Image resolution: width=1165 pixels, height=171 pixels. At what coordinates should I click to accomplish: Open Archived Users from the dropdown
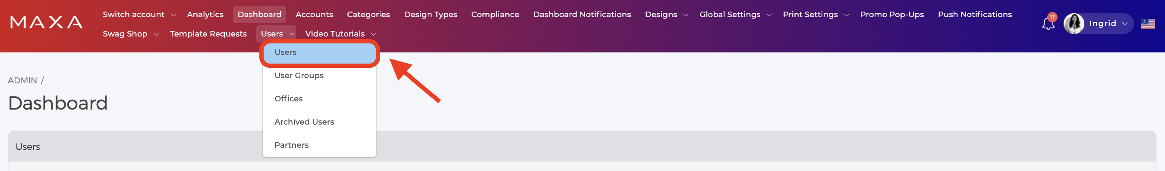click(319, 122)
